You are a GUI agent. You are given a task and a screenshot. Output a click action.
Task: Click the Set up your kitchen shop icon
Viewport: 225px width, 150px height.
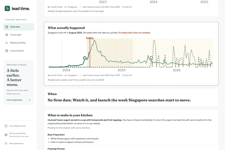(x=6, y=135)
